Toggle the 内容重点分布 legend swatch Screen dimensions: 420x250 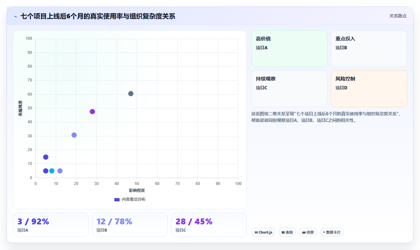pos(117,199)
